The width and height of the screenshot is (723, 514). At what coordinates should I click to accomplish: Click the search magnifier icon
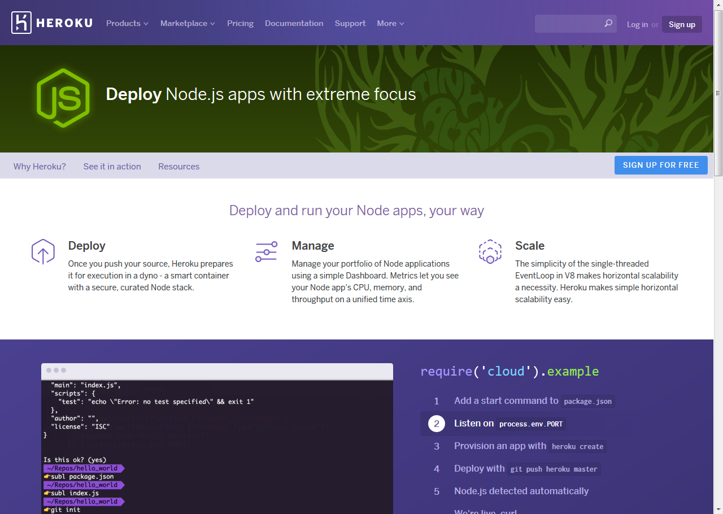click(x=608, y=24)
